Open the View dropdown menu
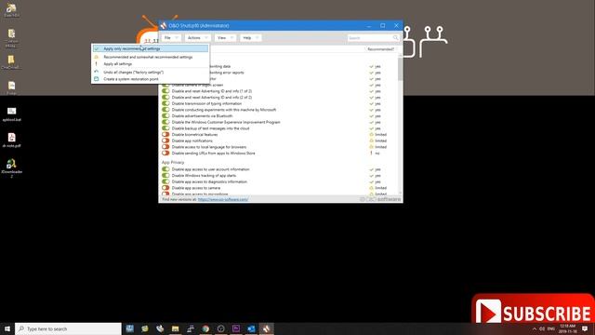595x335 pixels. (225, 37)
